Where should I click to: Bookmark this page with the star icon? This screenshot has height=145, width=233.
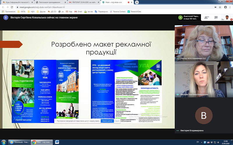(220, 7)
